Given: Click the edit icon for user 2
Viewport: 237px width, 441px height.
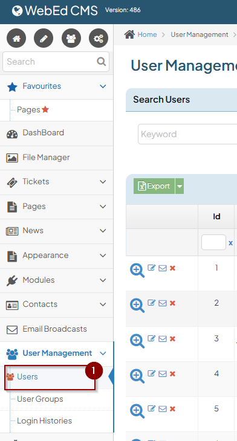Looking at the screenshot, I should (x=151, y=303).
